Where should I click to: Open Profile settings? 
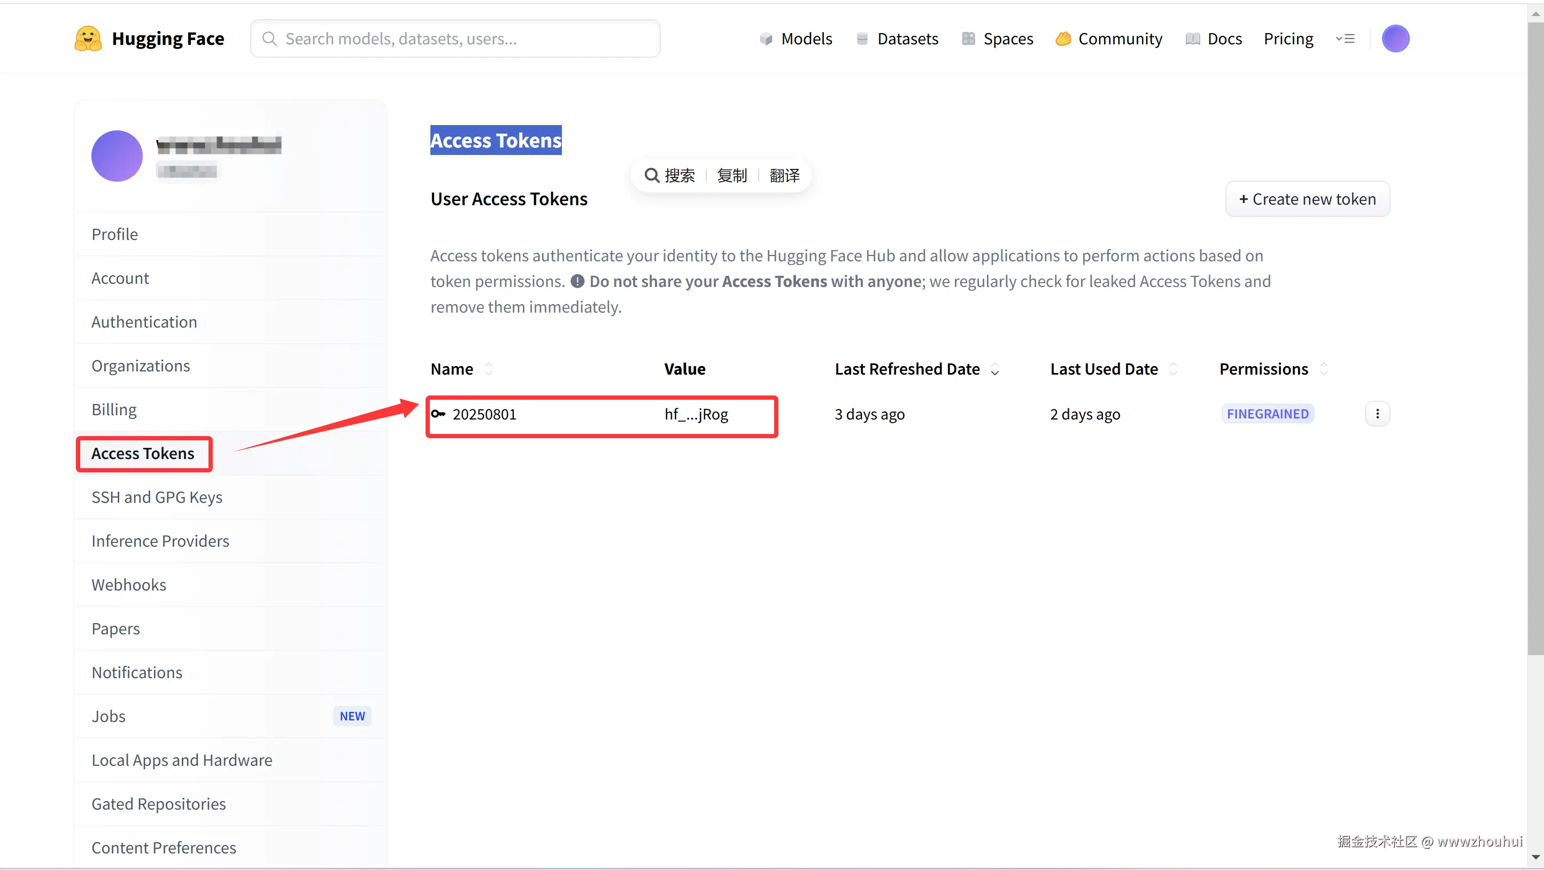click(x=231, y=234)
